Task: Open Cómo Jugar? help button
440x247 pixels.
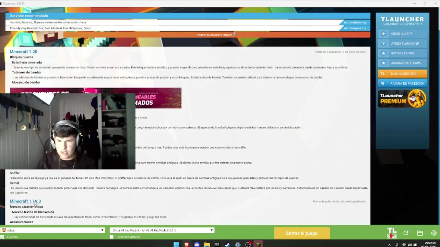Action: click(x=403, y=34)
